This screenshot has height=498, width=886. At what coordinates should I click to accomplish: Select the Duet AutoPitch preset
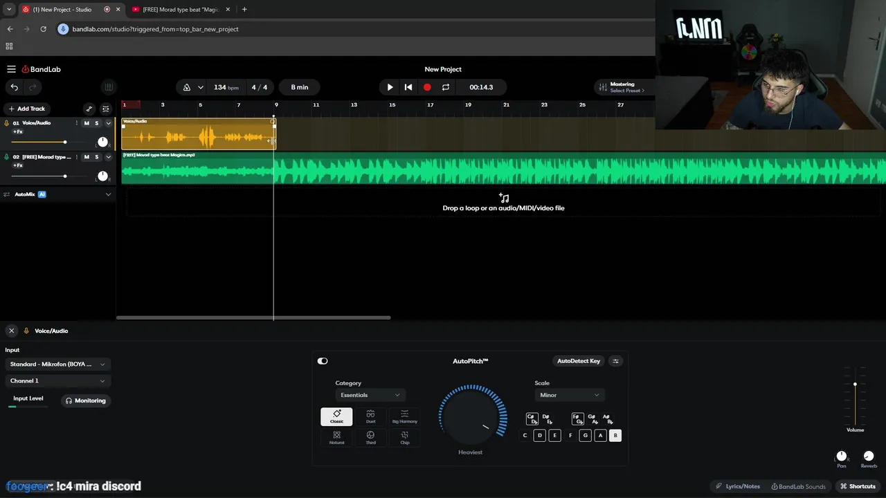pos(370,416)
